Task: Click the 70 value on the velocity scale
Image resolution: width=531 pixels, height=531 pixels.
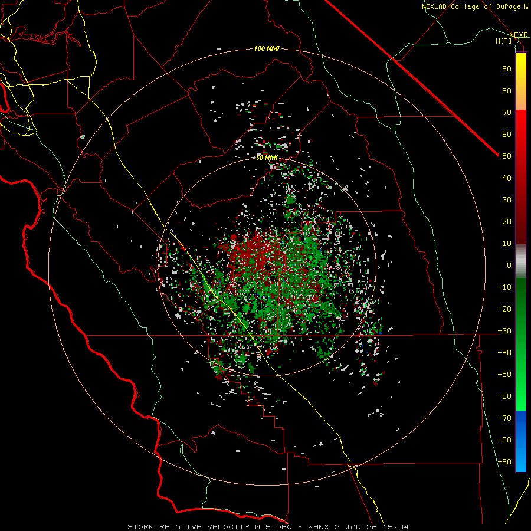Action: click(507, 113)
